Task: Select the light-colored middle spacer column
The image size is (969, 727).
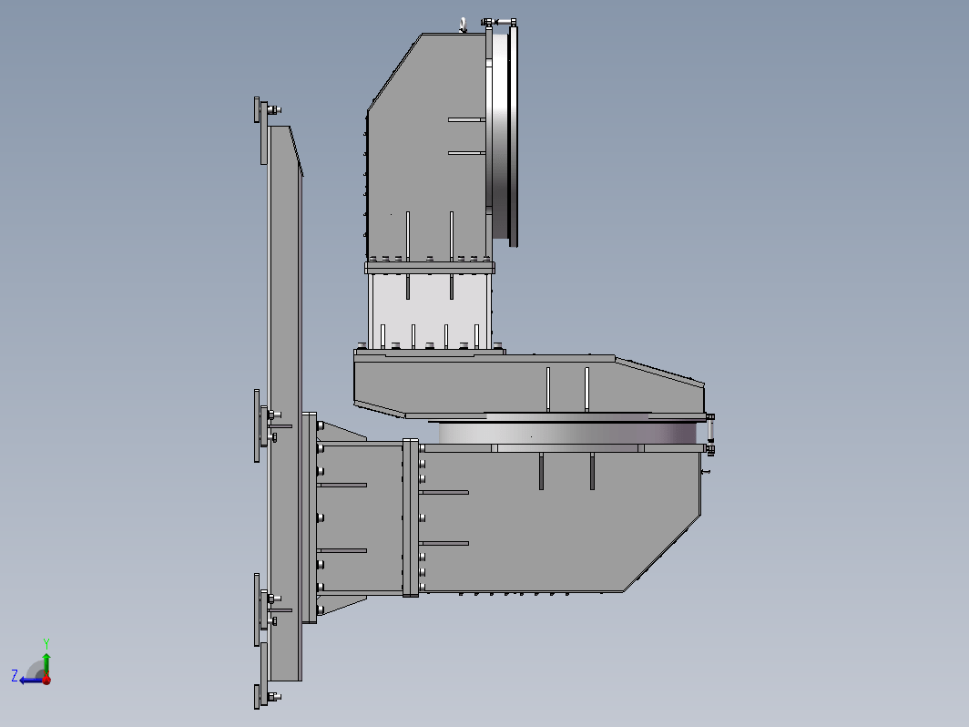Action: (x=430, y=311)
